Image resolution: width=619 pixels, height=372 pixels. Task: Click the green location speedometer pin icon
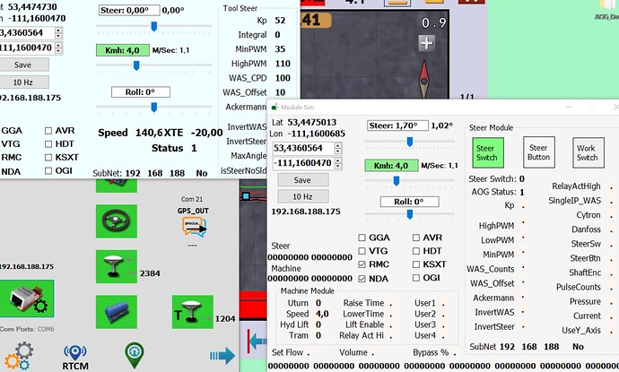point(135,355)
